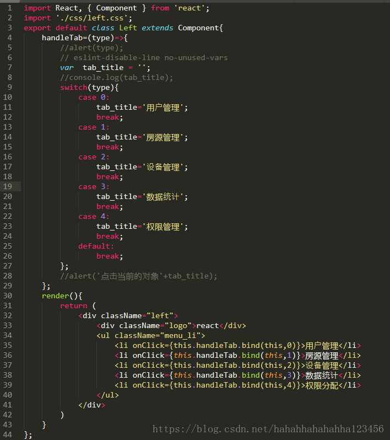Click line number 44 in the gutter
This screenshot has width=390, height=440.
(x=8, y=434)
